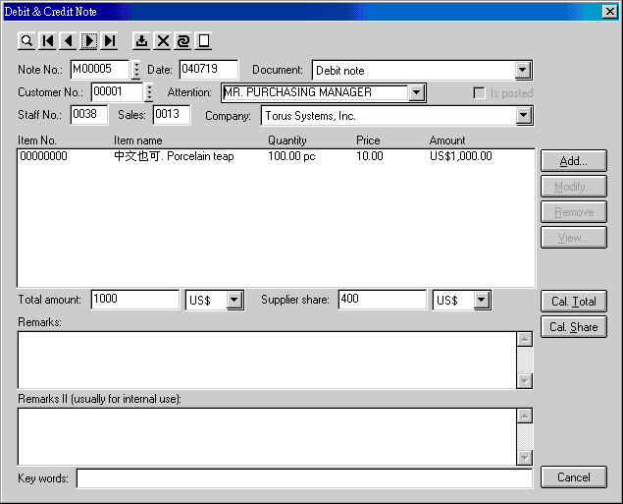Click the Total amount field
Viewport: 623px width, 504px height.
[x=134, y=300]
